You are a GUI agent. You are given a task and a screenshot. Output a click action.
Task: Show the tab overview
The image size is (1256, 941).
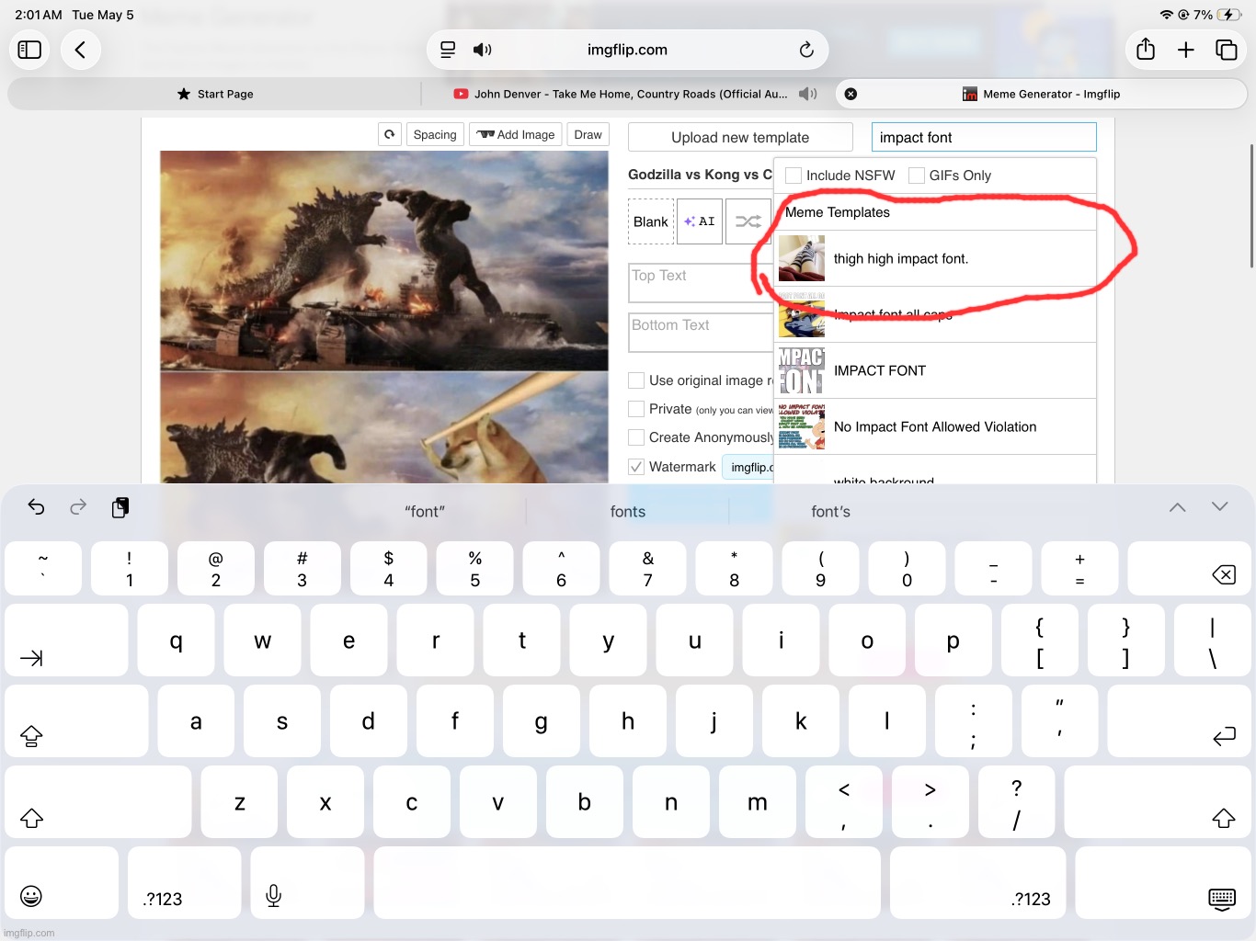pos(1227,50)
